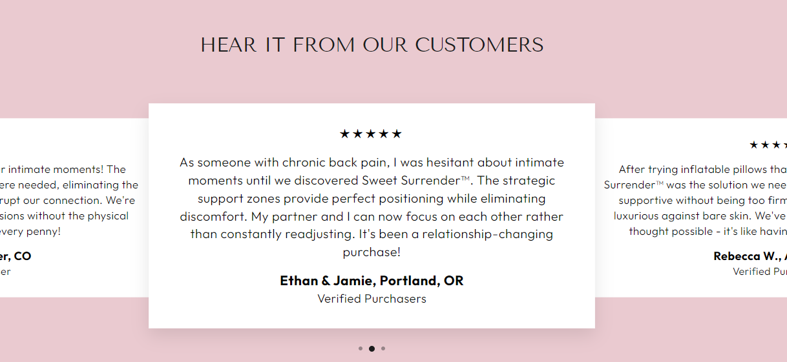Click the second star in center review rating
This screenshot has width=787, height=362.
[358, 134]
